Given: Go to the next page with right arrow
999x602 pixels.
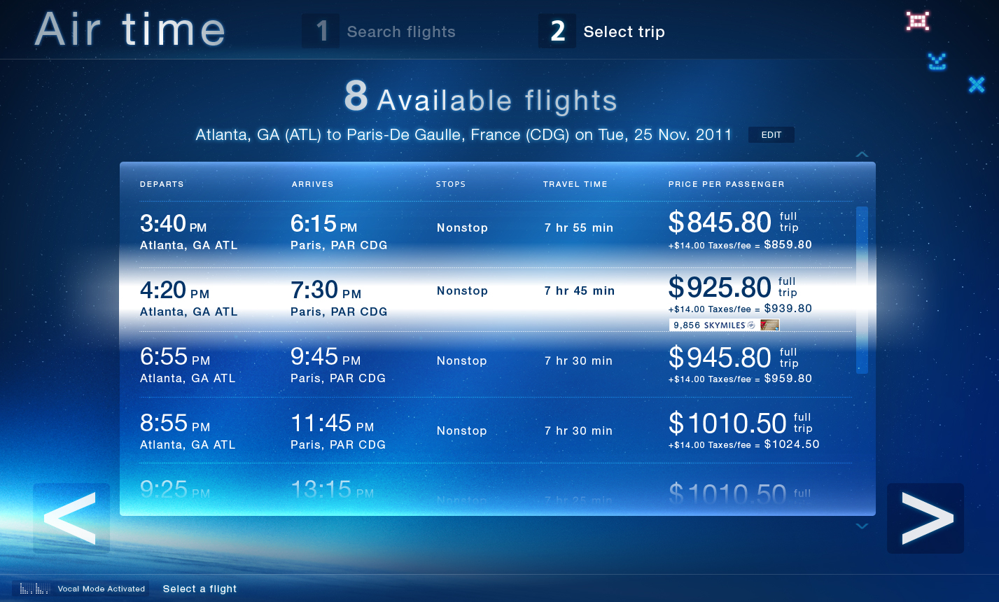Looking at the screenshot, I should (x=925, y=518).
